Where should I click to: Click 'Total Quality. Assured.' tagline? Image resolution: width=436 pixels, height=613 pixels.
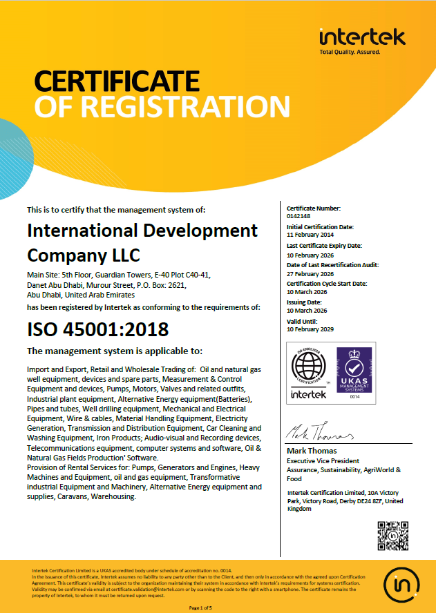point(350,52)
